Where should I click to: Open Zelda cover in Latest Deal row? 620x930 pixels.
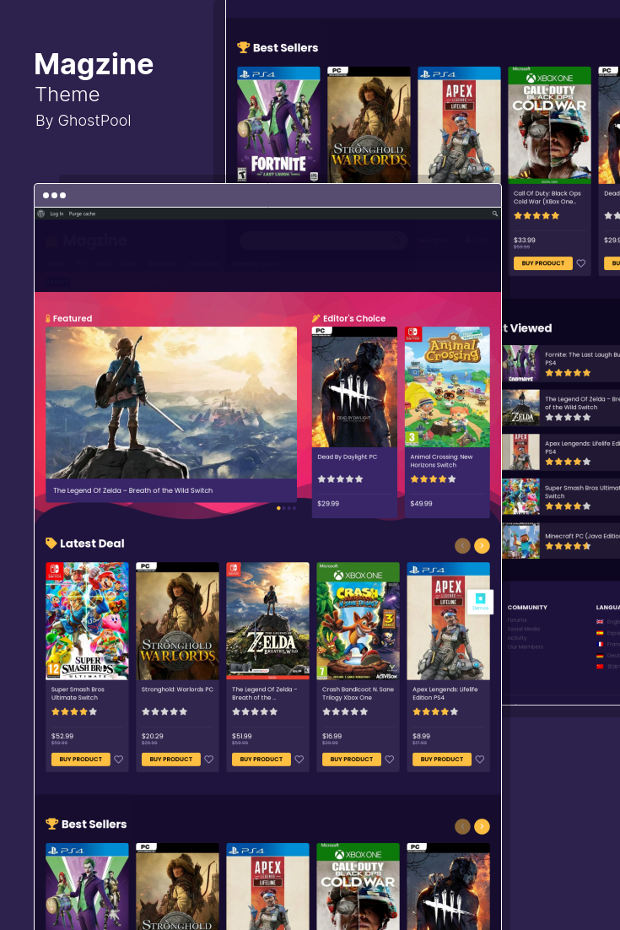pyautogui.click(x=268, y=620)
